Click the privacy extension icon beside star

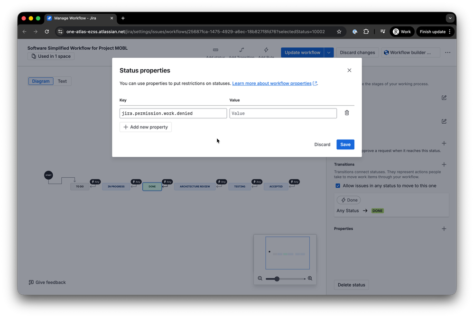coord(355,32)
